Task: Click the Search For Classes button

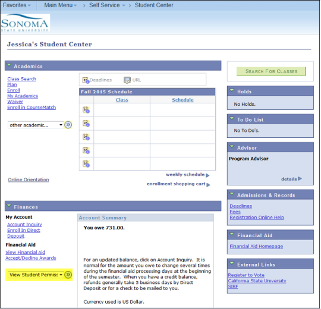Action: tap(271, 71)
